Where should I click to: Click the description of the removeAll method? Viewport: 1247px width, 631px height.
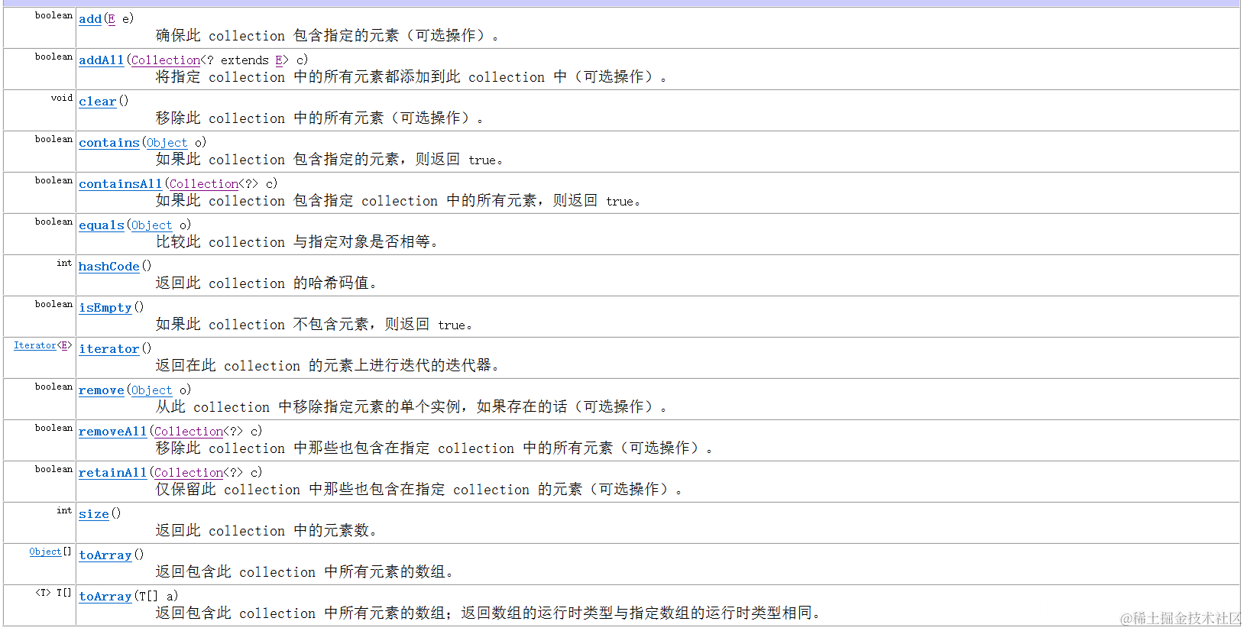coord(434,448)
